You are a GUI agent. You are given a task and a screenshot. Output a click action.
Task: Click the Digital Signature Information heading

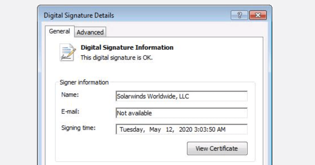coord(127,48)
